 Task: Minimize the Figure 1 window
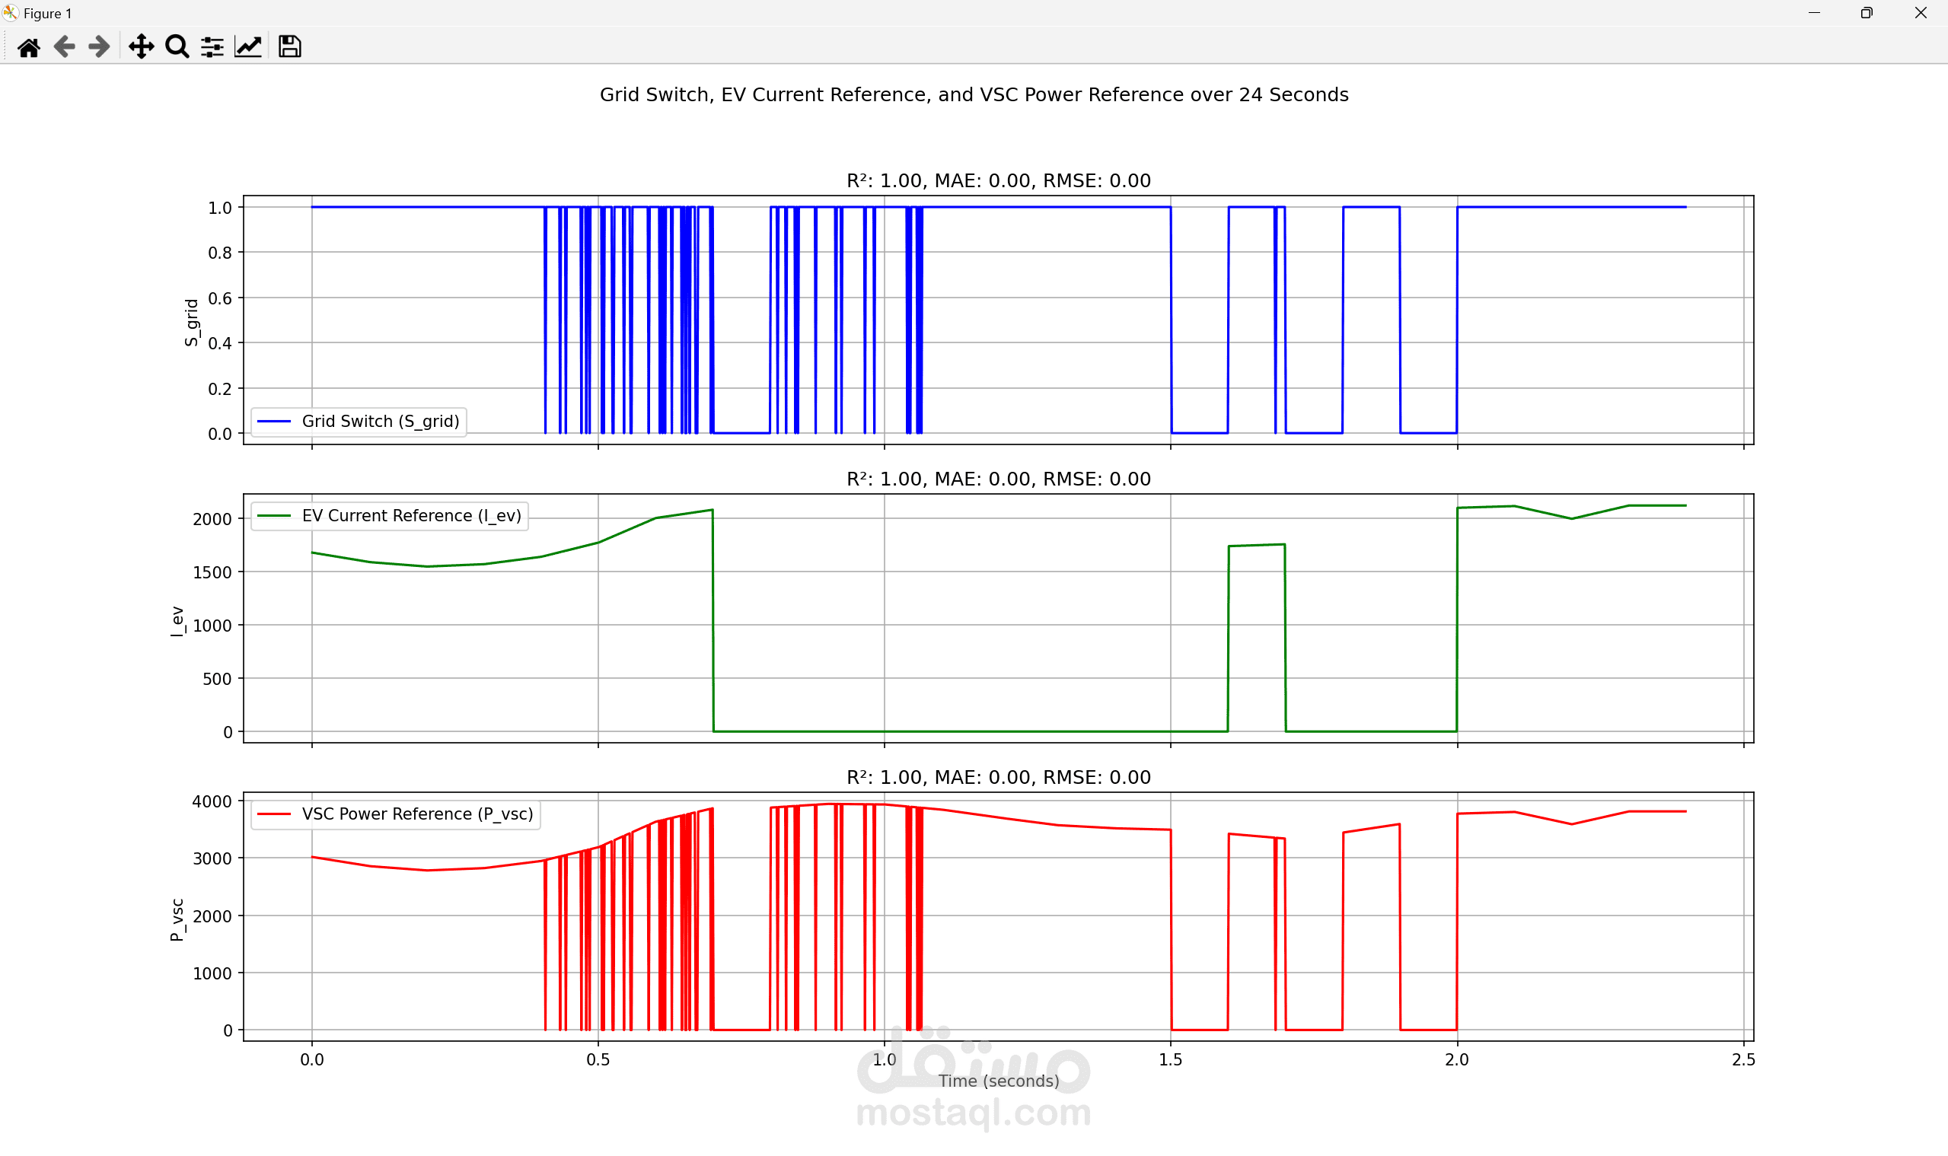pyautogui.click(x=1814, y=13)
